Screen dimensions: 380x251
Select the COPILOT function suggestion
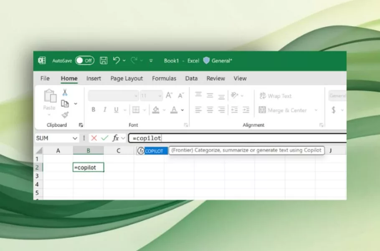pos(152,151)
